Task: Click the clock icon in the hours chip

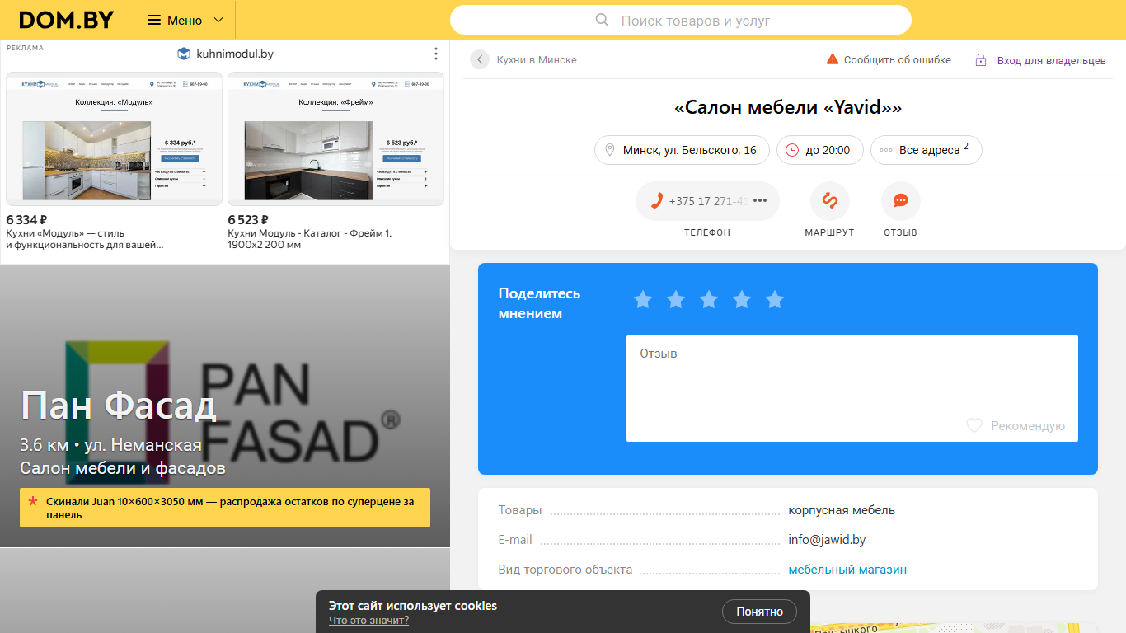Action: point(792,150)
